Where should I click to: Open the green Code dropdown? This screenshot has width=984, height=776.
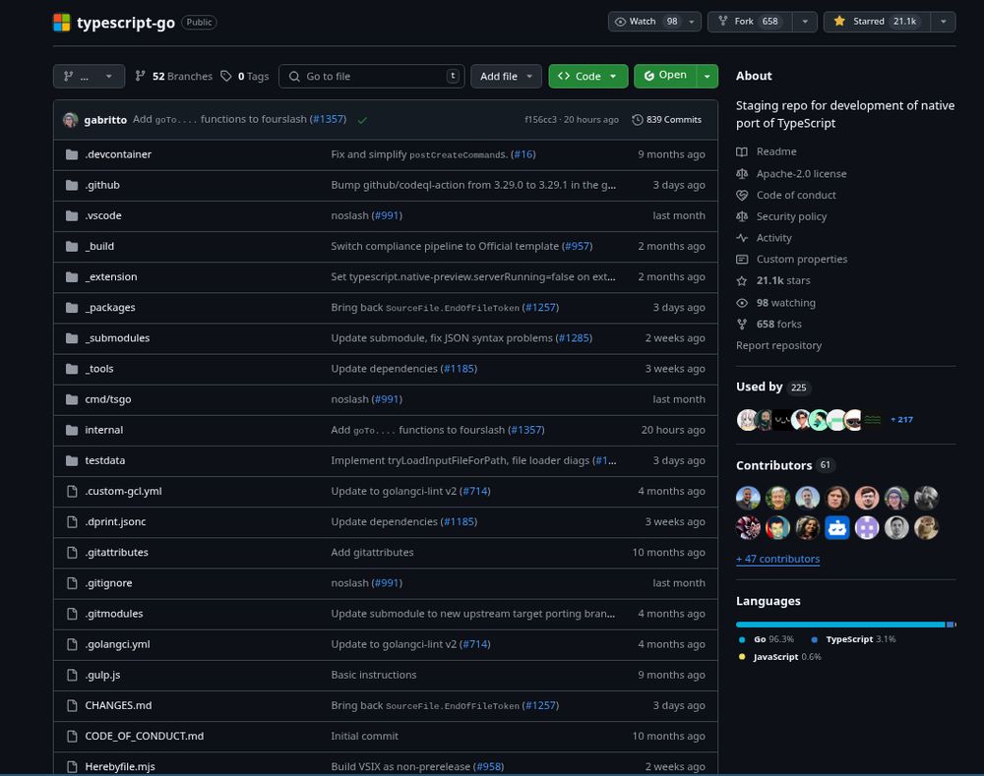(x=588, y=77)
